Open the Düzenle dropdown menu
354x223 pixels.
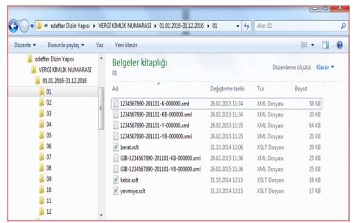[25, 45]
